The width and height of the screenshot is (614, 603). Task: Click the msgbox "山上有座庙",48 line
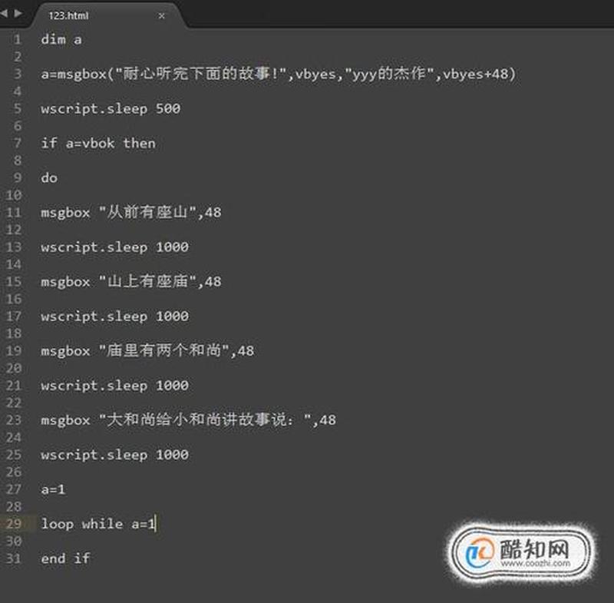pyautogui.click(x=131, y=281)
